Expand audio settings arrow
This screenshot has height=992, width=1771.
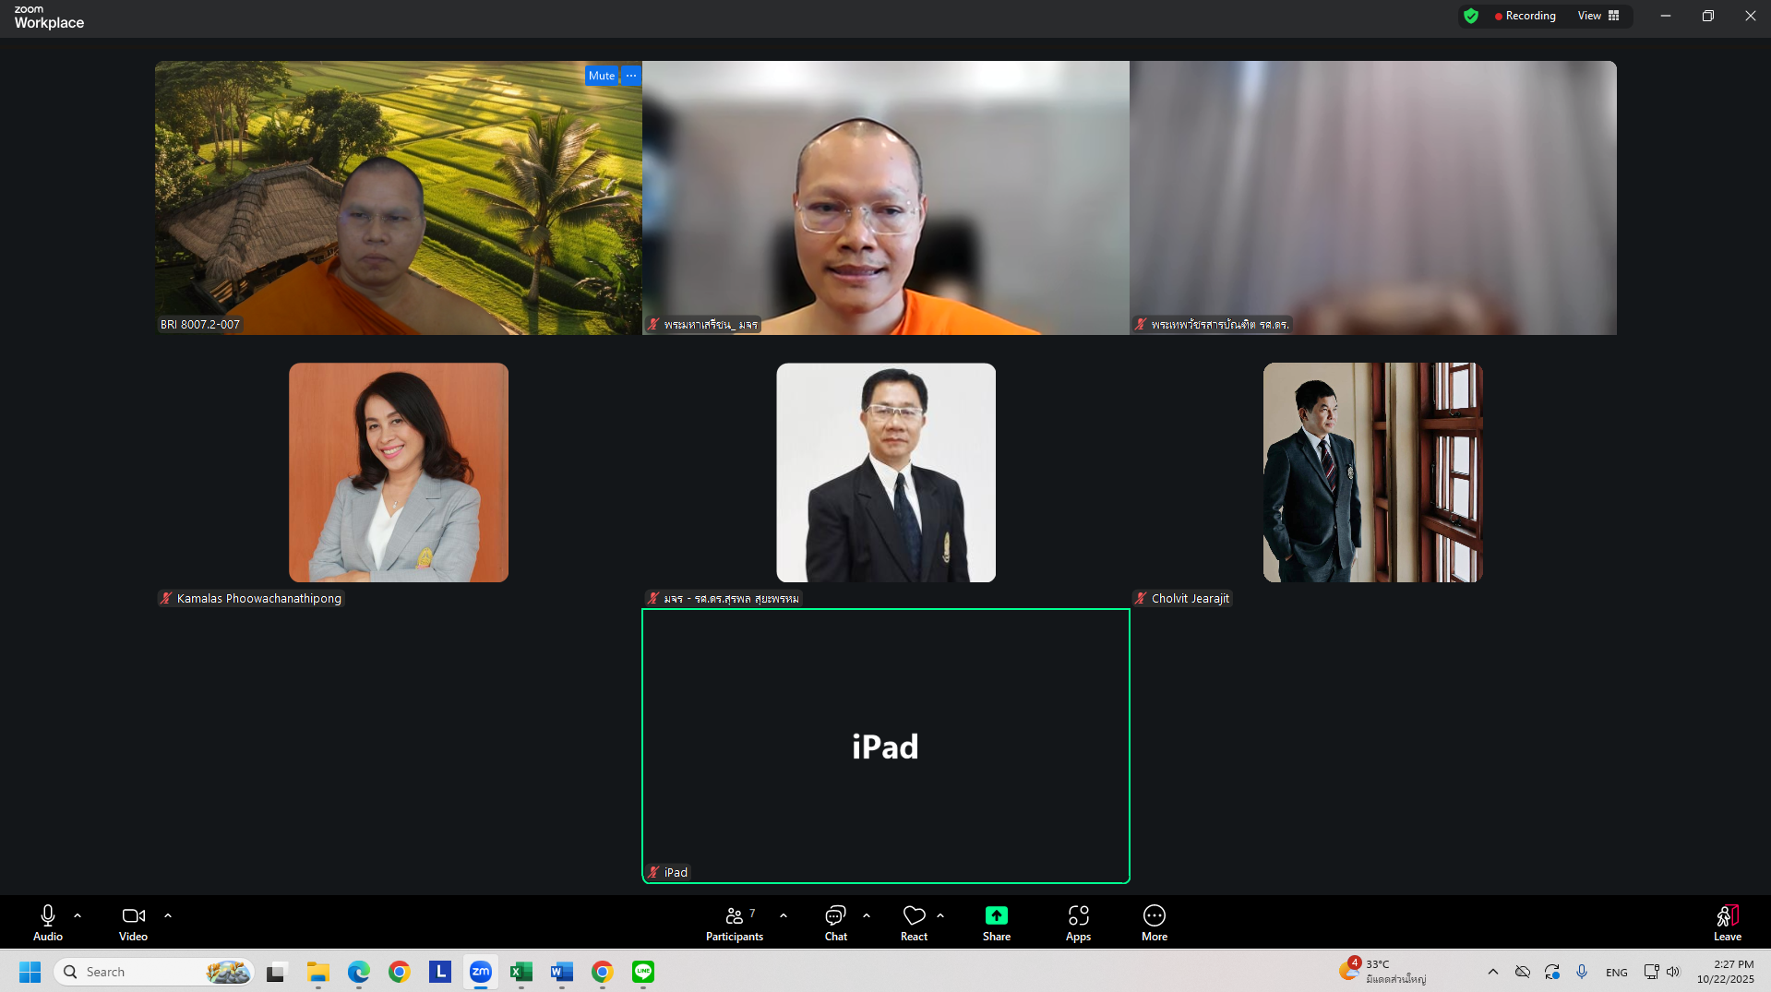pos(78,915)
